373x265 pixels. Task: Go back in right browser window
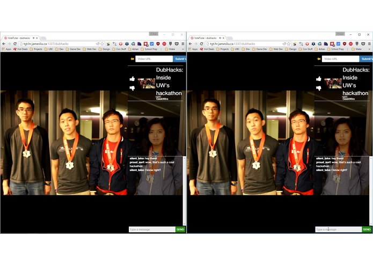point(190,44)
